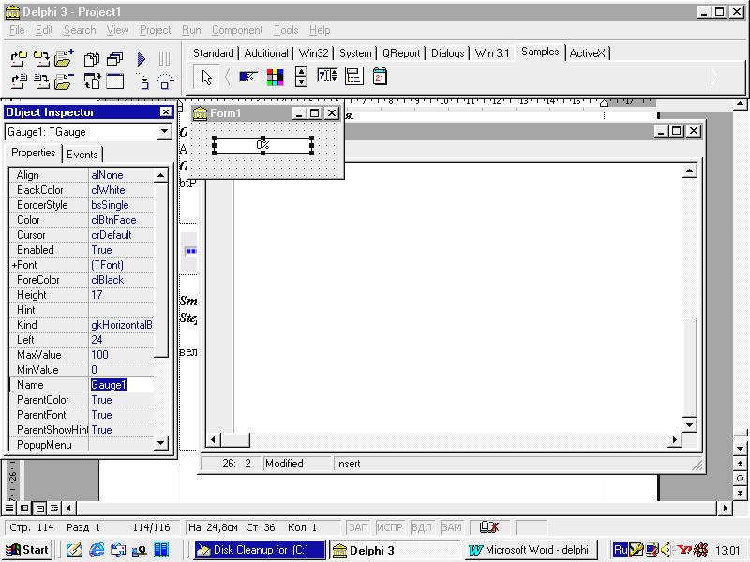Image resolution: width=750 pixels, height=562 pixels.
Task: Click the Pause icon on the speedbar
Action: pyautogui.click(x=164, y=58)
